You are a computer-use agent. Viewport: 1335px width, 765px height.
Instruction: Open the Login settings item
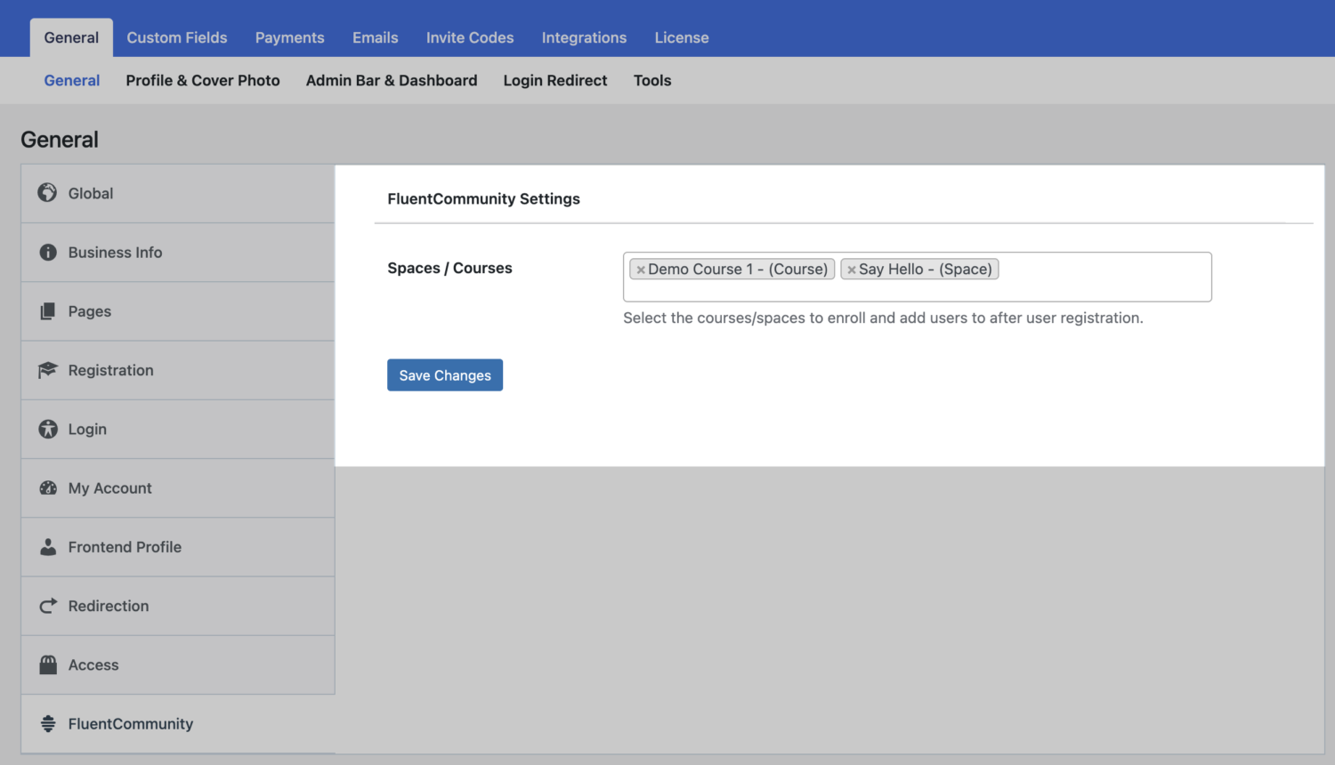coord(178,429)
